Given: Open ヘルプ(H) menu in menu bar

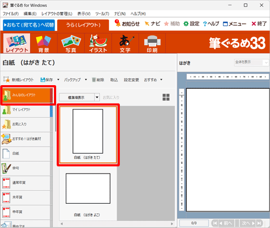Looking at the screenshot, I should point(138,14).
